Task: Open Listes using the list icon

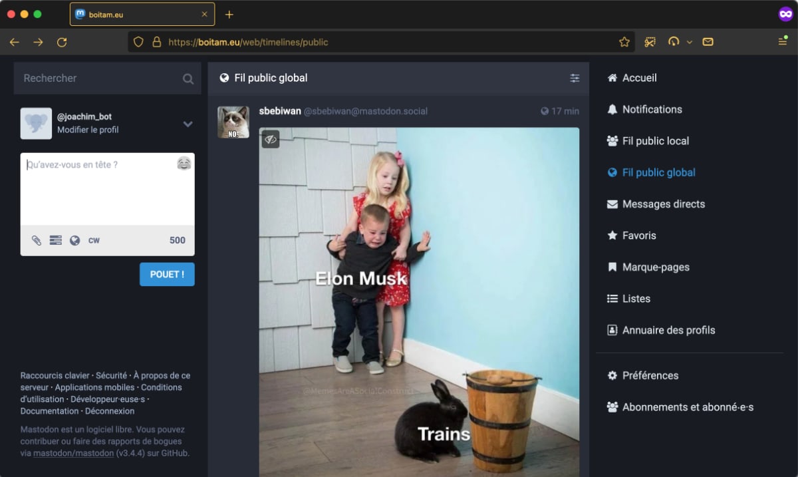Action: (x=611, y=298)
